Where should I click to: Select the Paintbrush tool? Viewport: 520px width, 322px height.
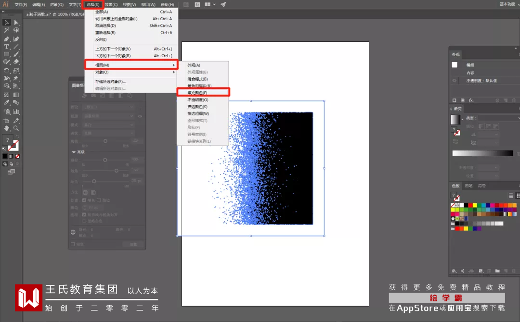click(16, 54)
